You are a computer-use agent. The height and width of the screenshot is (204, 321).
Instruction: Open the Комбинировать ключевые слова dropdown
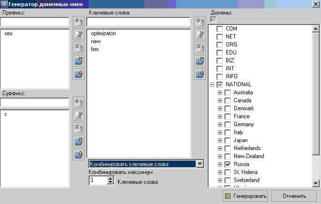pyautogui.click(x=200, y=164)
